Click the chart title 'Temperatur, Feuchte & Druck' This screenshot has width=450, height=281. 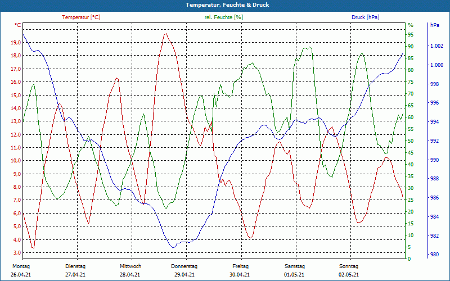coord(227,5)
